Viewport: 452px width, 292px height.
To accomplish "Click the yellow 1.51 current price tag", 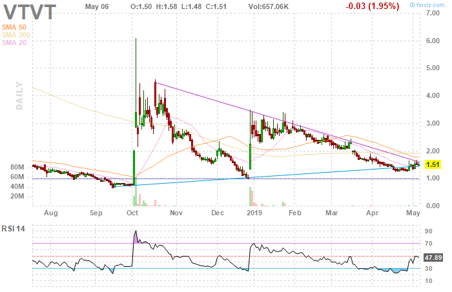I will point(433,164).
